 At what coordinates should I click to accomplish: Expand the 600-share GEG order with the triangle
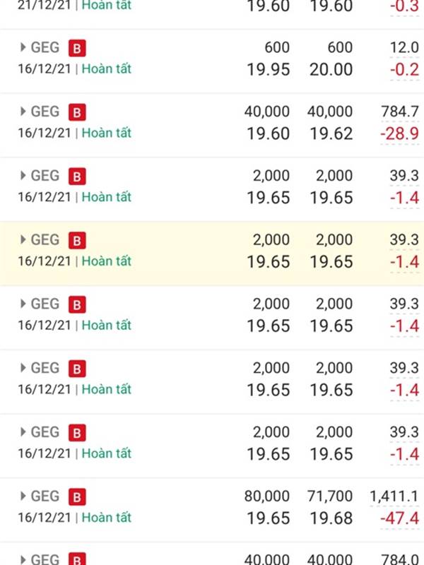coord(23,47)
